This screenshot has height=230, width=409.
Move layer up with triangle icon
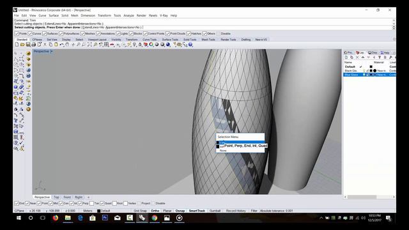(x=363, y=57)
